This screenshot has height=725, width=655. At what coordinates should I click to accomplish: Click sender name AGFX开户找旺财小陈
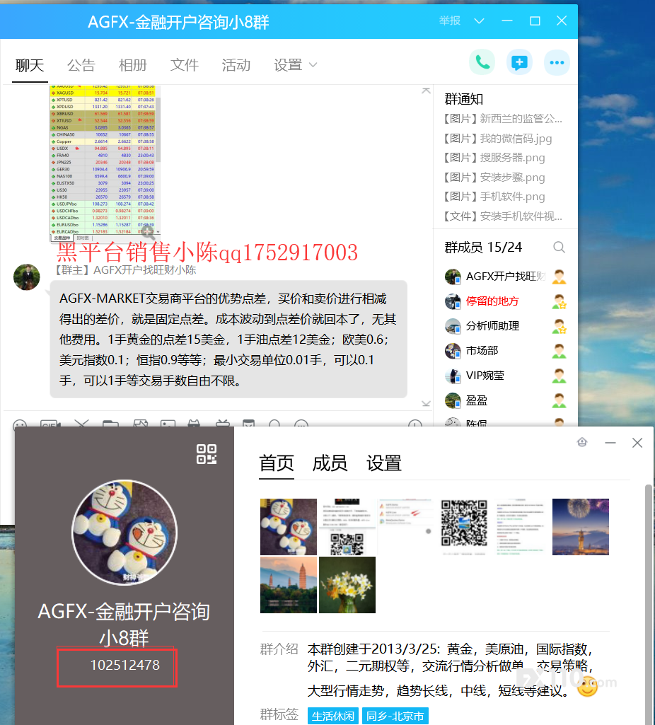pyautogui.click(x=145, y=270)
